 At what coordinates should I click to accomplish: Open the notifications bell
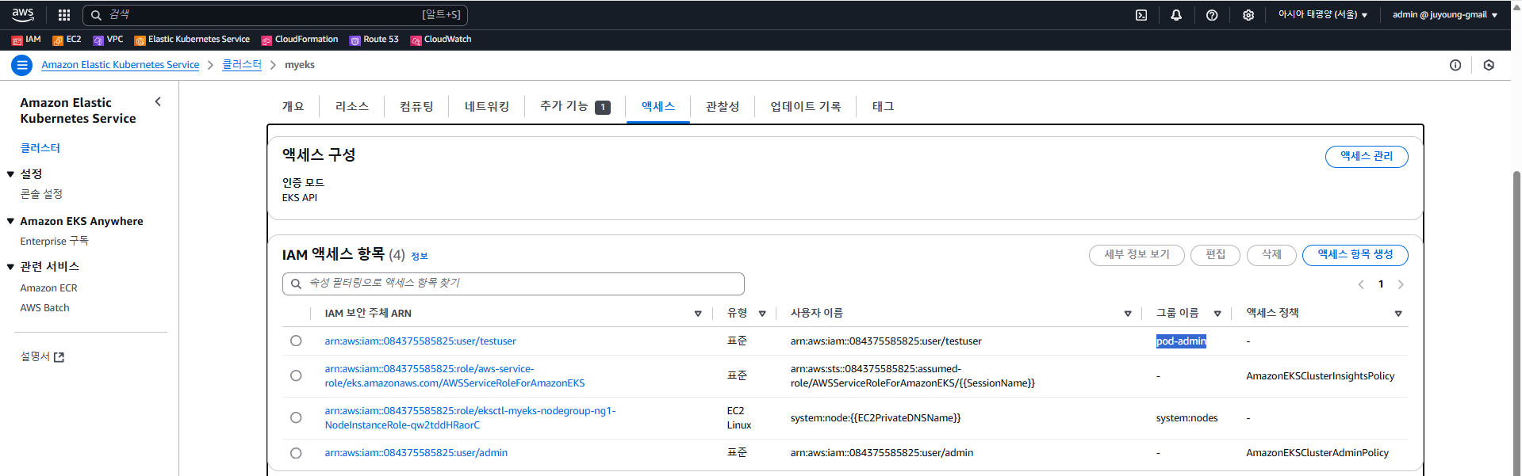point(1176,15)
